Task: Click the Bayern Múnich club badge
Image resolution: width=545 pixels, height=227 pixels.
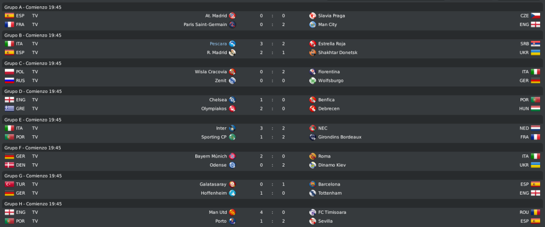Action: click(x=232, y=156)
